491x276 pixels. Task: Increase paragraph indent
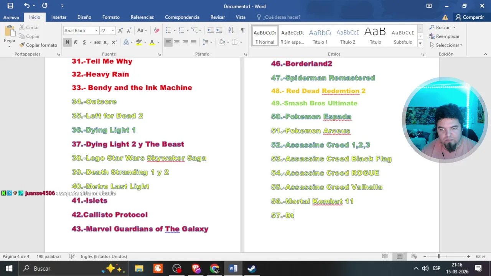pos(219,30)
